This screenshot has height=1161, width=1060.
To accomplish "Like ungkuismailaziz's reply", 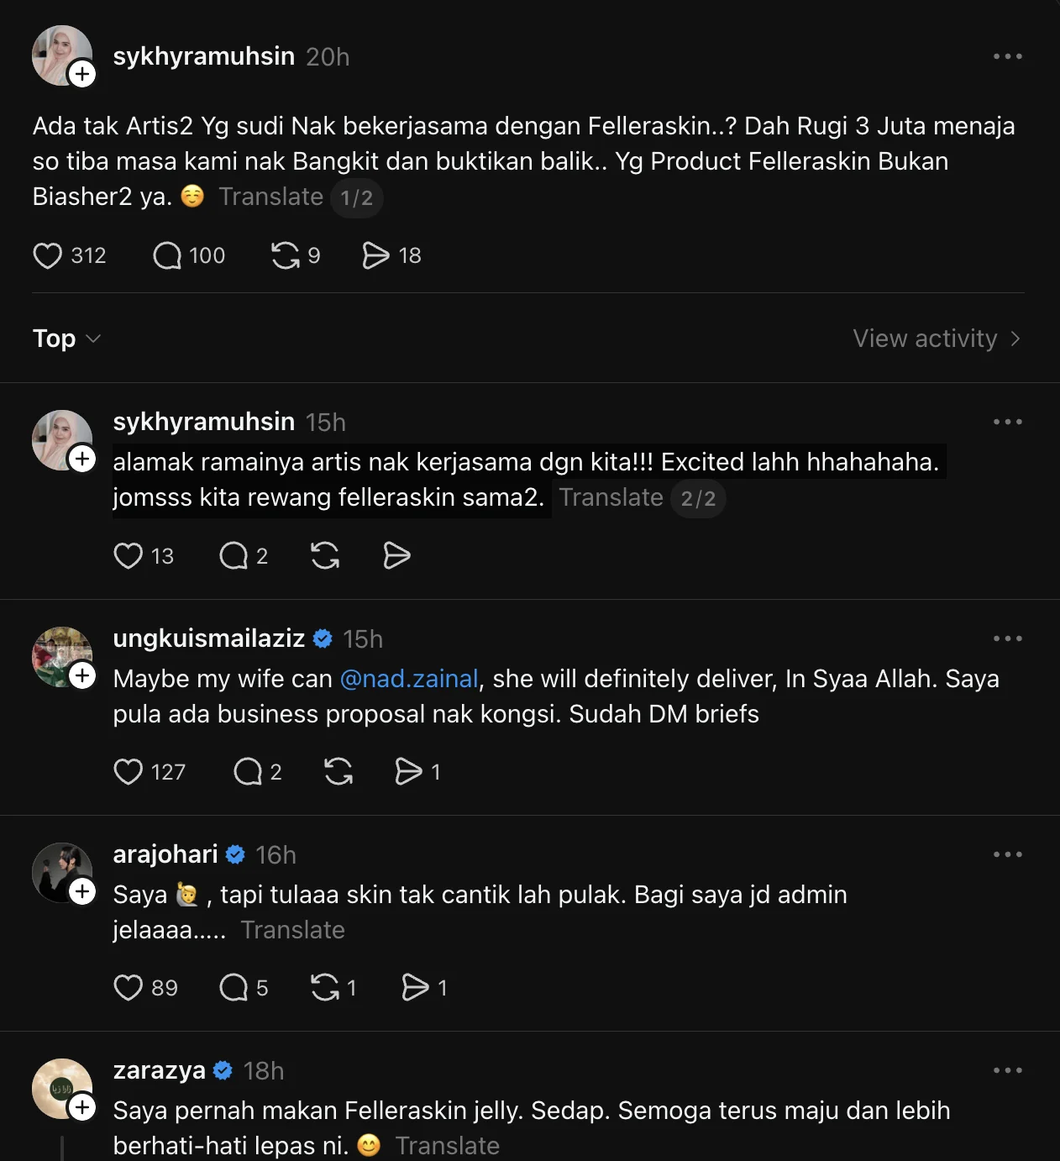I will pyautogui.click(x=129, y=771).
